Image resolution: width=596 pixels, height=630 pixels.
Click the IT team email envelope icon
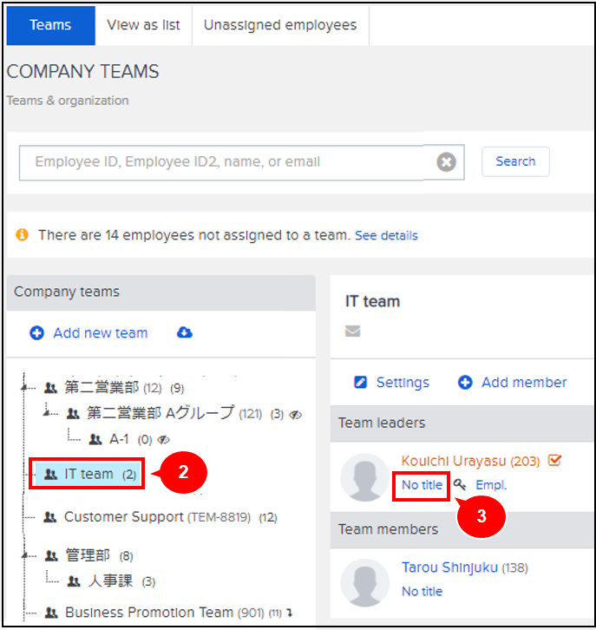click(352, 331)
